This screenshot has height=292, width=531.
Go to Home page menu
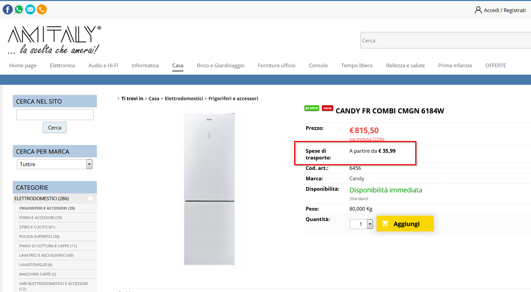pos(23,65)
